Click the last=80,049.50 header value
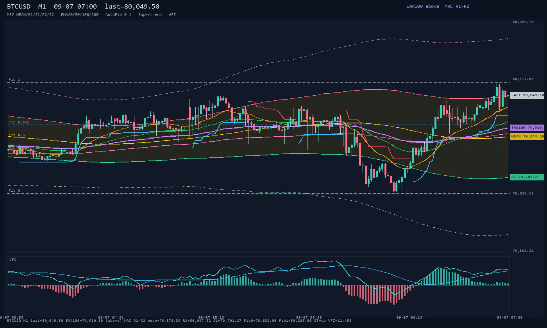The image size is (547, 328). click(x=132, y=6)
